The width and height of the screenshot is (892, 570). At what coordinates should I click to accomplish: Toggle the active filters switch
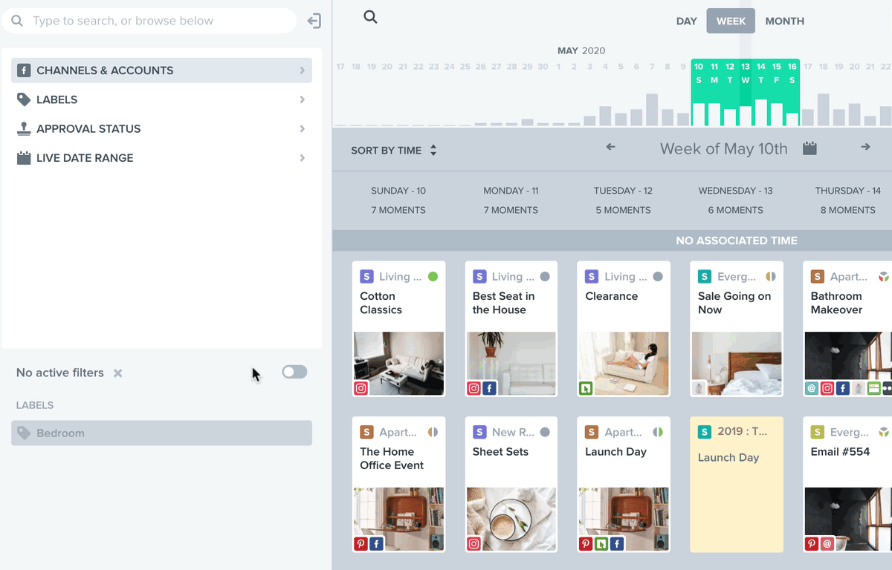pyautogui.click(x=294, y=372)
